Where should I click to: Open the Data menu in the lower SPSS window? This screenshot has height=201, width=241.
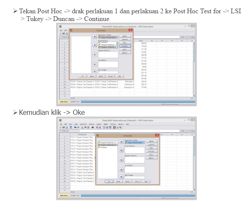click(76, 124)
